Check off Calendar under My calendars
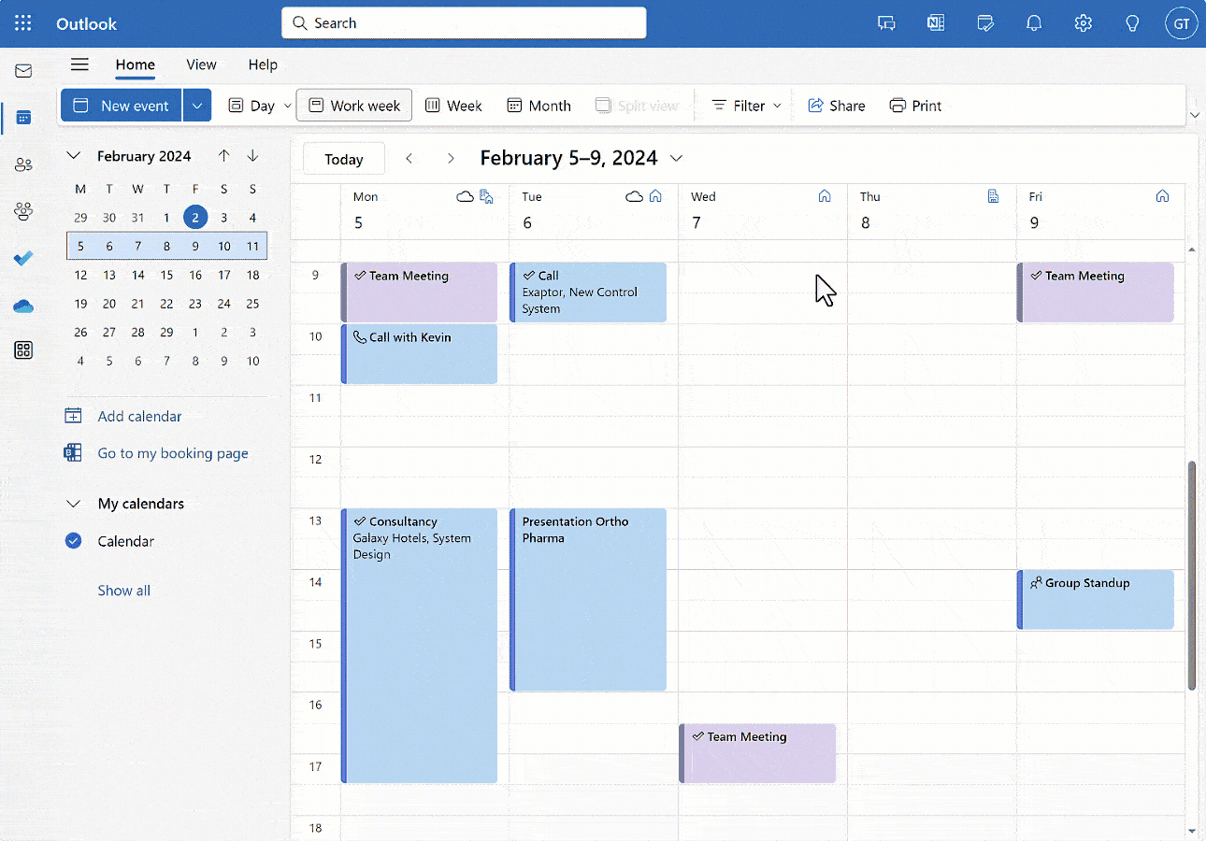The height and width of the screenshot is (841, 1206). click(x=73, y=541)
